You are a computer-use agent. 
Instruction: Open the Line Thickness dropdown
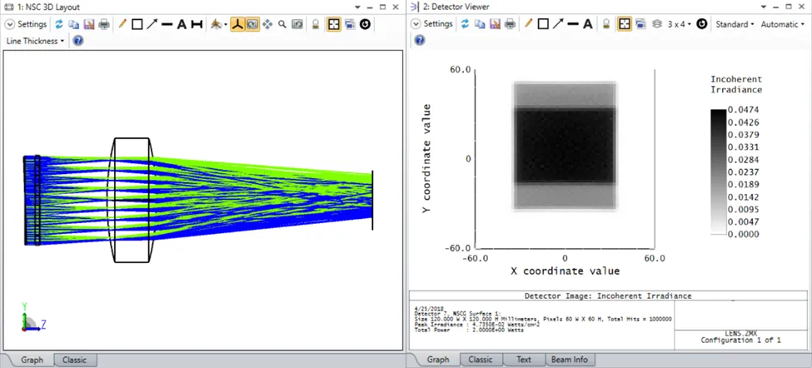click(x=34, y=40)
